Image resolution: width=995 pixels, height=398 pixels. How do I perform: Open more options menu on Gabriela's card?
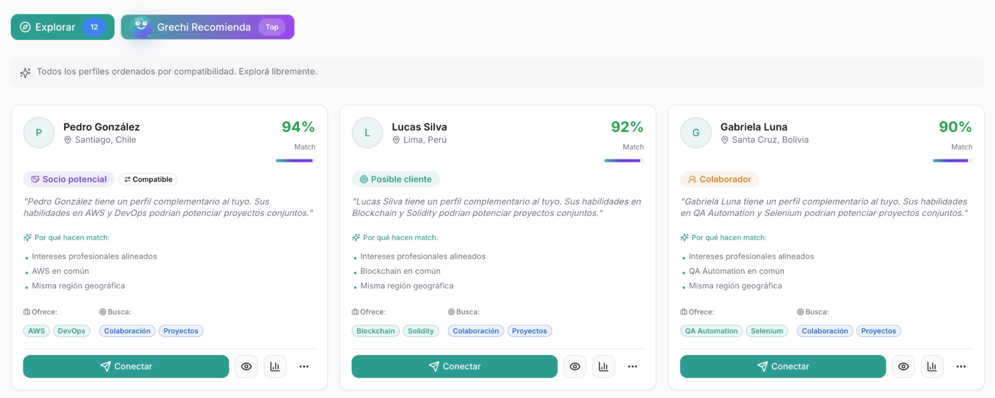tap(961, 366)
